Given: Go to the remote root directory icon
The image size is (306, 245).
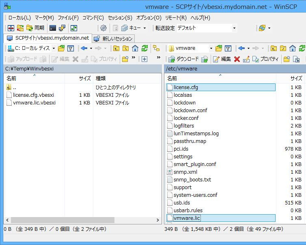Looking at the screenshot, I should (x=283, y=48).
